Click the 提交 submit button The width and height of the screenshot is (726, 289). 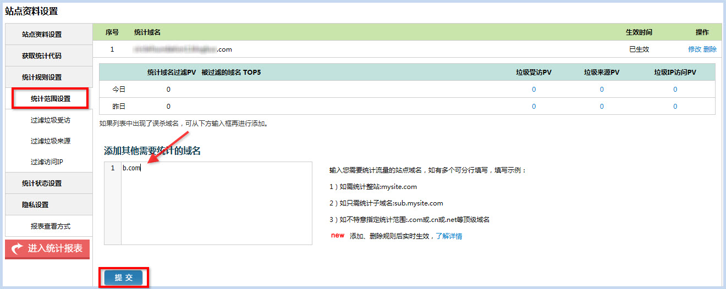click(124, 277)
